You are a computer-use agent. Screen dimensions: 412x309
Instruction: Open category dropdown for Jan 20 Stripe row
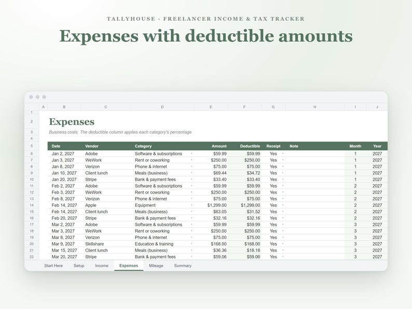[191, 179]
